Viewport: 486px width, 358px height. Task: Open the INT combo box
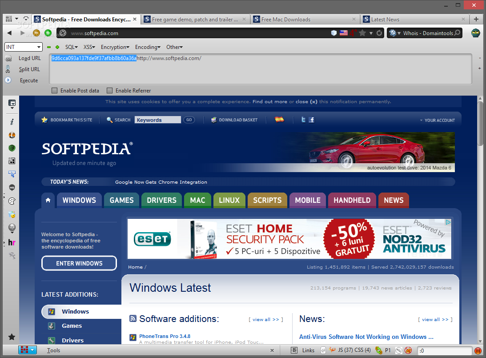(x=23, y=47)
